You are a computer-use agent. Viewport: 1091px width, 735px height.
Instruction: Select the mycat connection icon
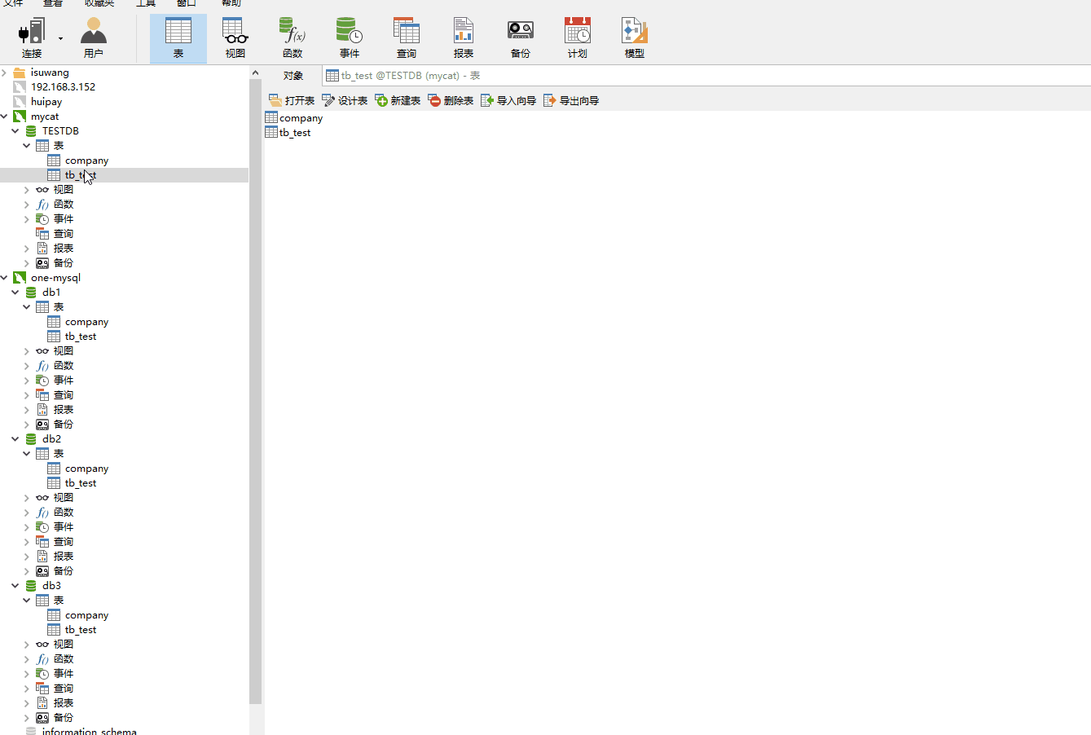tap(20, 117)
